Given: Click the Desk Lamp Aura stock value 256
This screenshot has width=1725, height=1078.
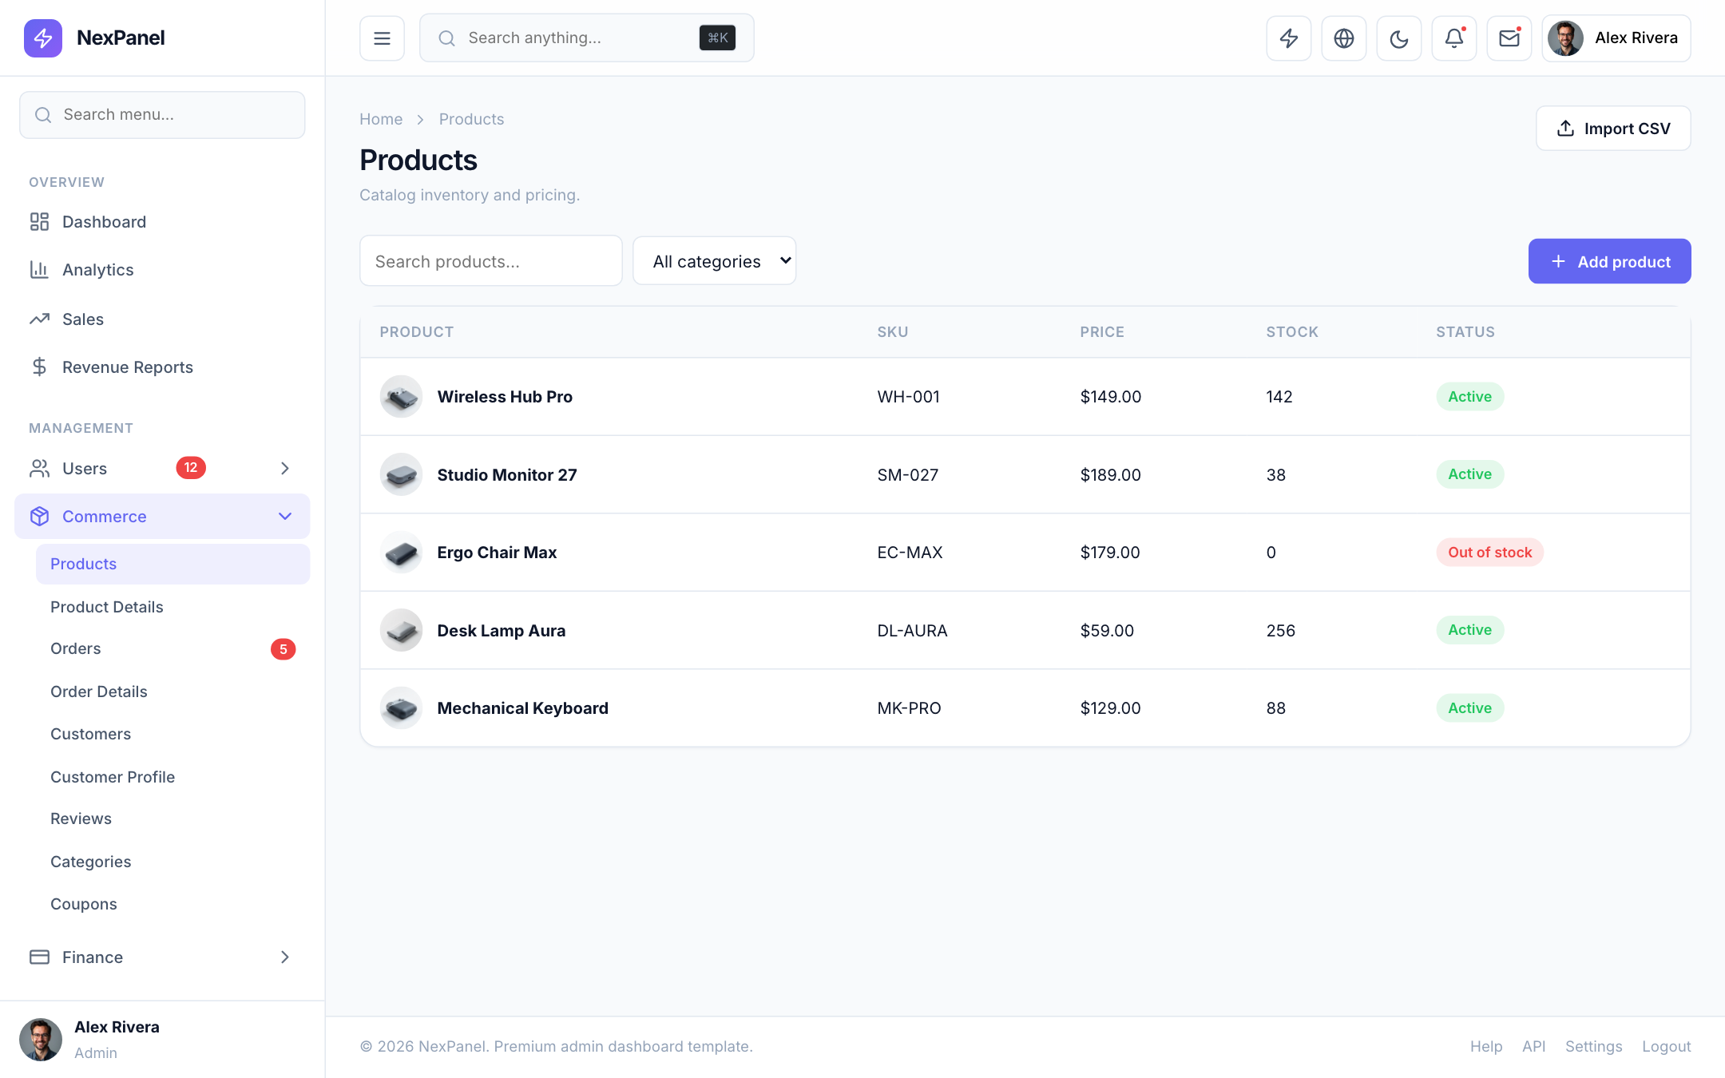Looking at the screenshot, I should pos(1280,630).
